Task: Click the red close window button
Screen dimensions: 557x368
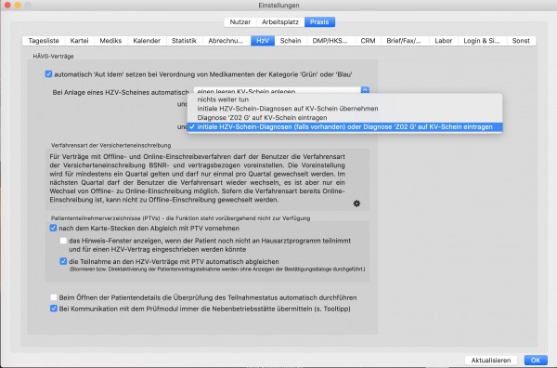Action: tap(7, 5)
